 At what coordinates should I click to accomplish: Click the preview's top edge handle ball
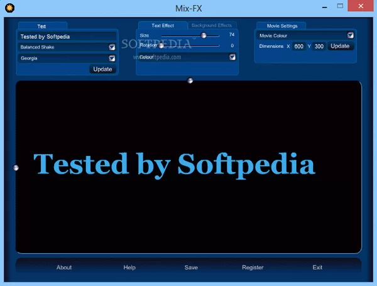click(190, 80)
